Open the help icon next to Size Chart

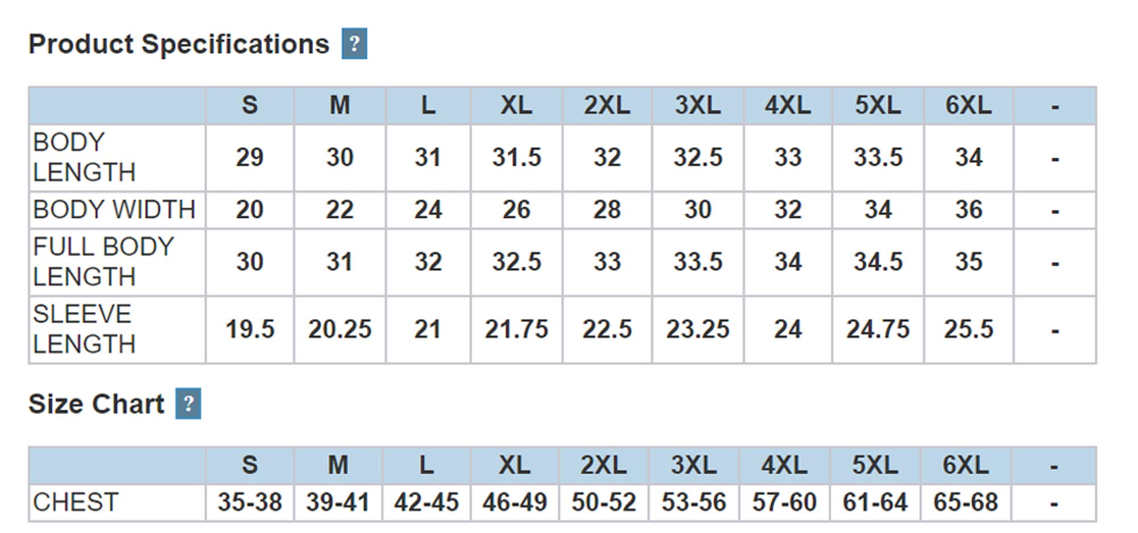[188, 403]
